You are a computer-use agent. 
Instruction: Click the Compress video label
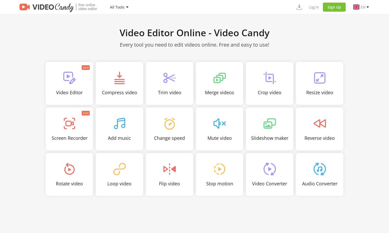[x=120, y=93]
